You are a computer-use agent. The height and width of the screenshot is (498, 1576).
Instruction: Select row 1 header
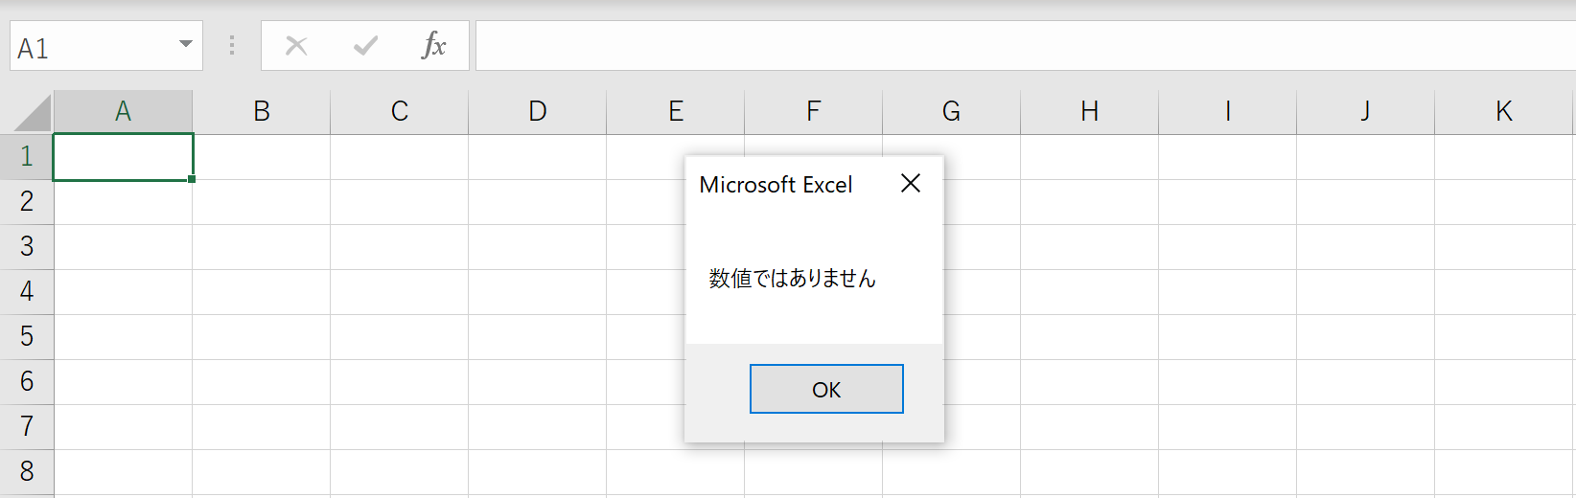click(x=27, y=156)
